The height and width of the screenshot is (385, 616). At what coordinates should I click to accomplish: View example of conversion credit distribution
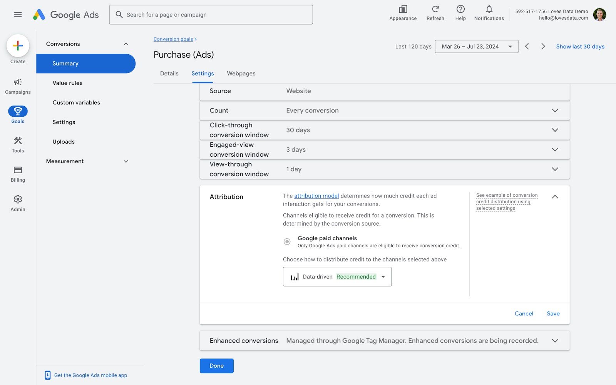pyautogui.click(x=507, y=202)
